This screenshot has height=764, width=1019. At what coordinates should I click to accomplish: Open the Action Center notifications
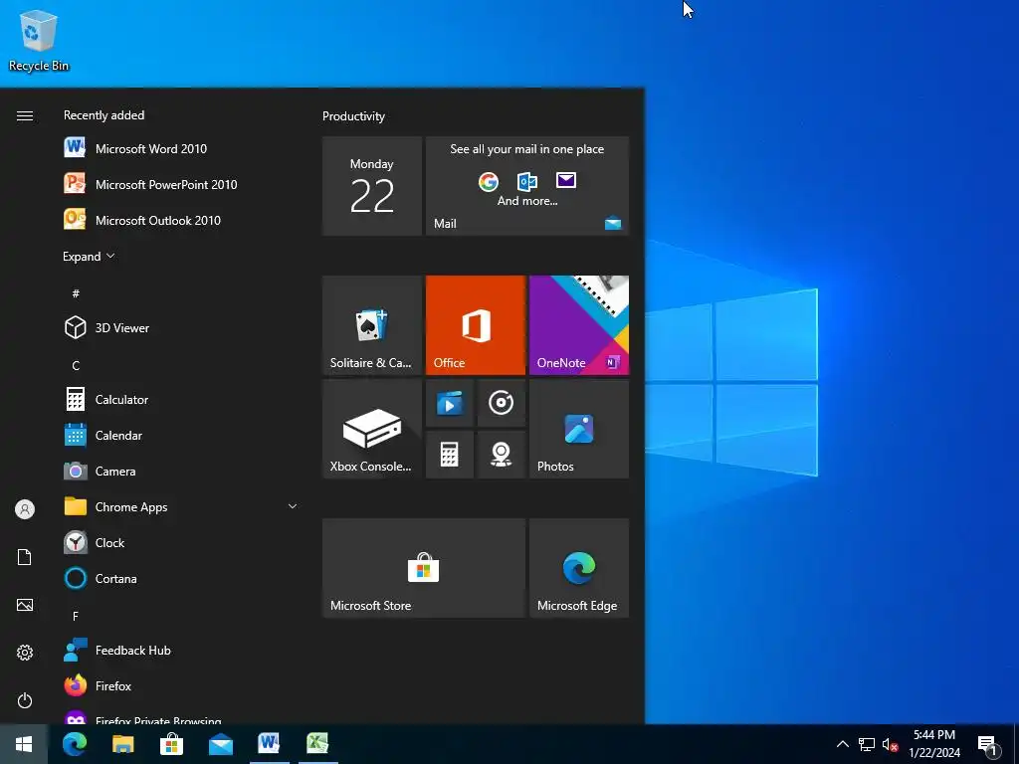pos(988,744)
